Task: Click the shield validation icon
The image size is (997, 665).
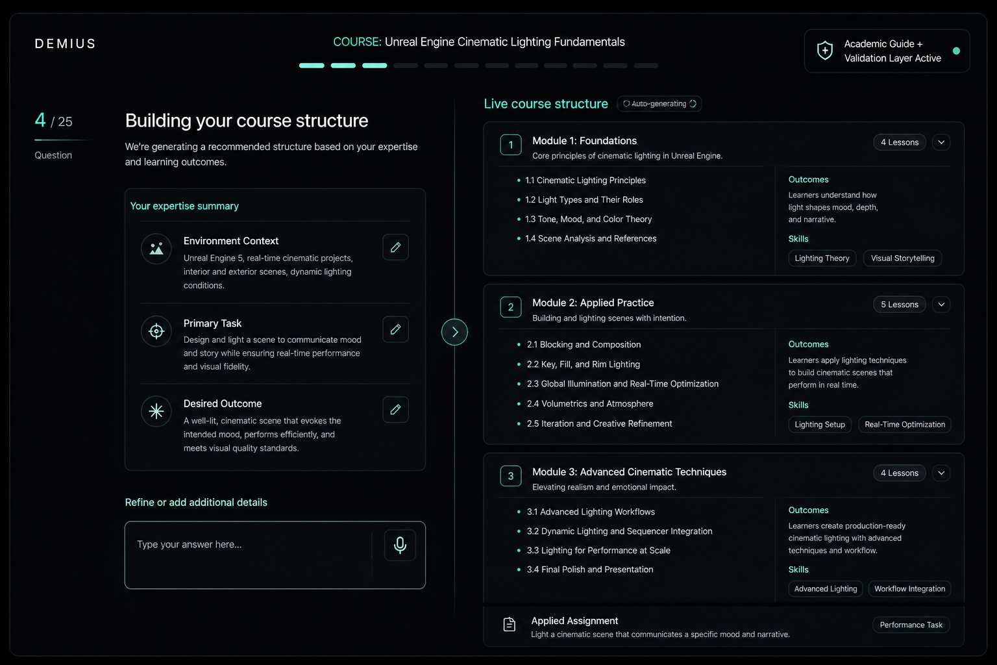Action: click(x=825, y=51)
